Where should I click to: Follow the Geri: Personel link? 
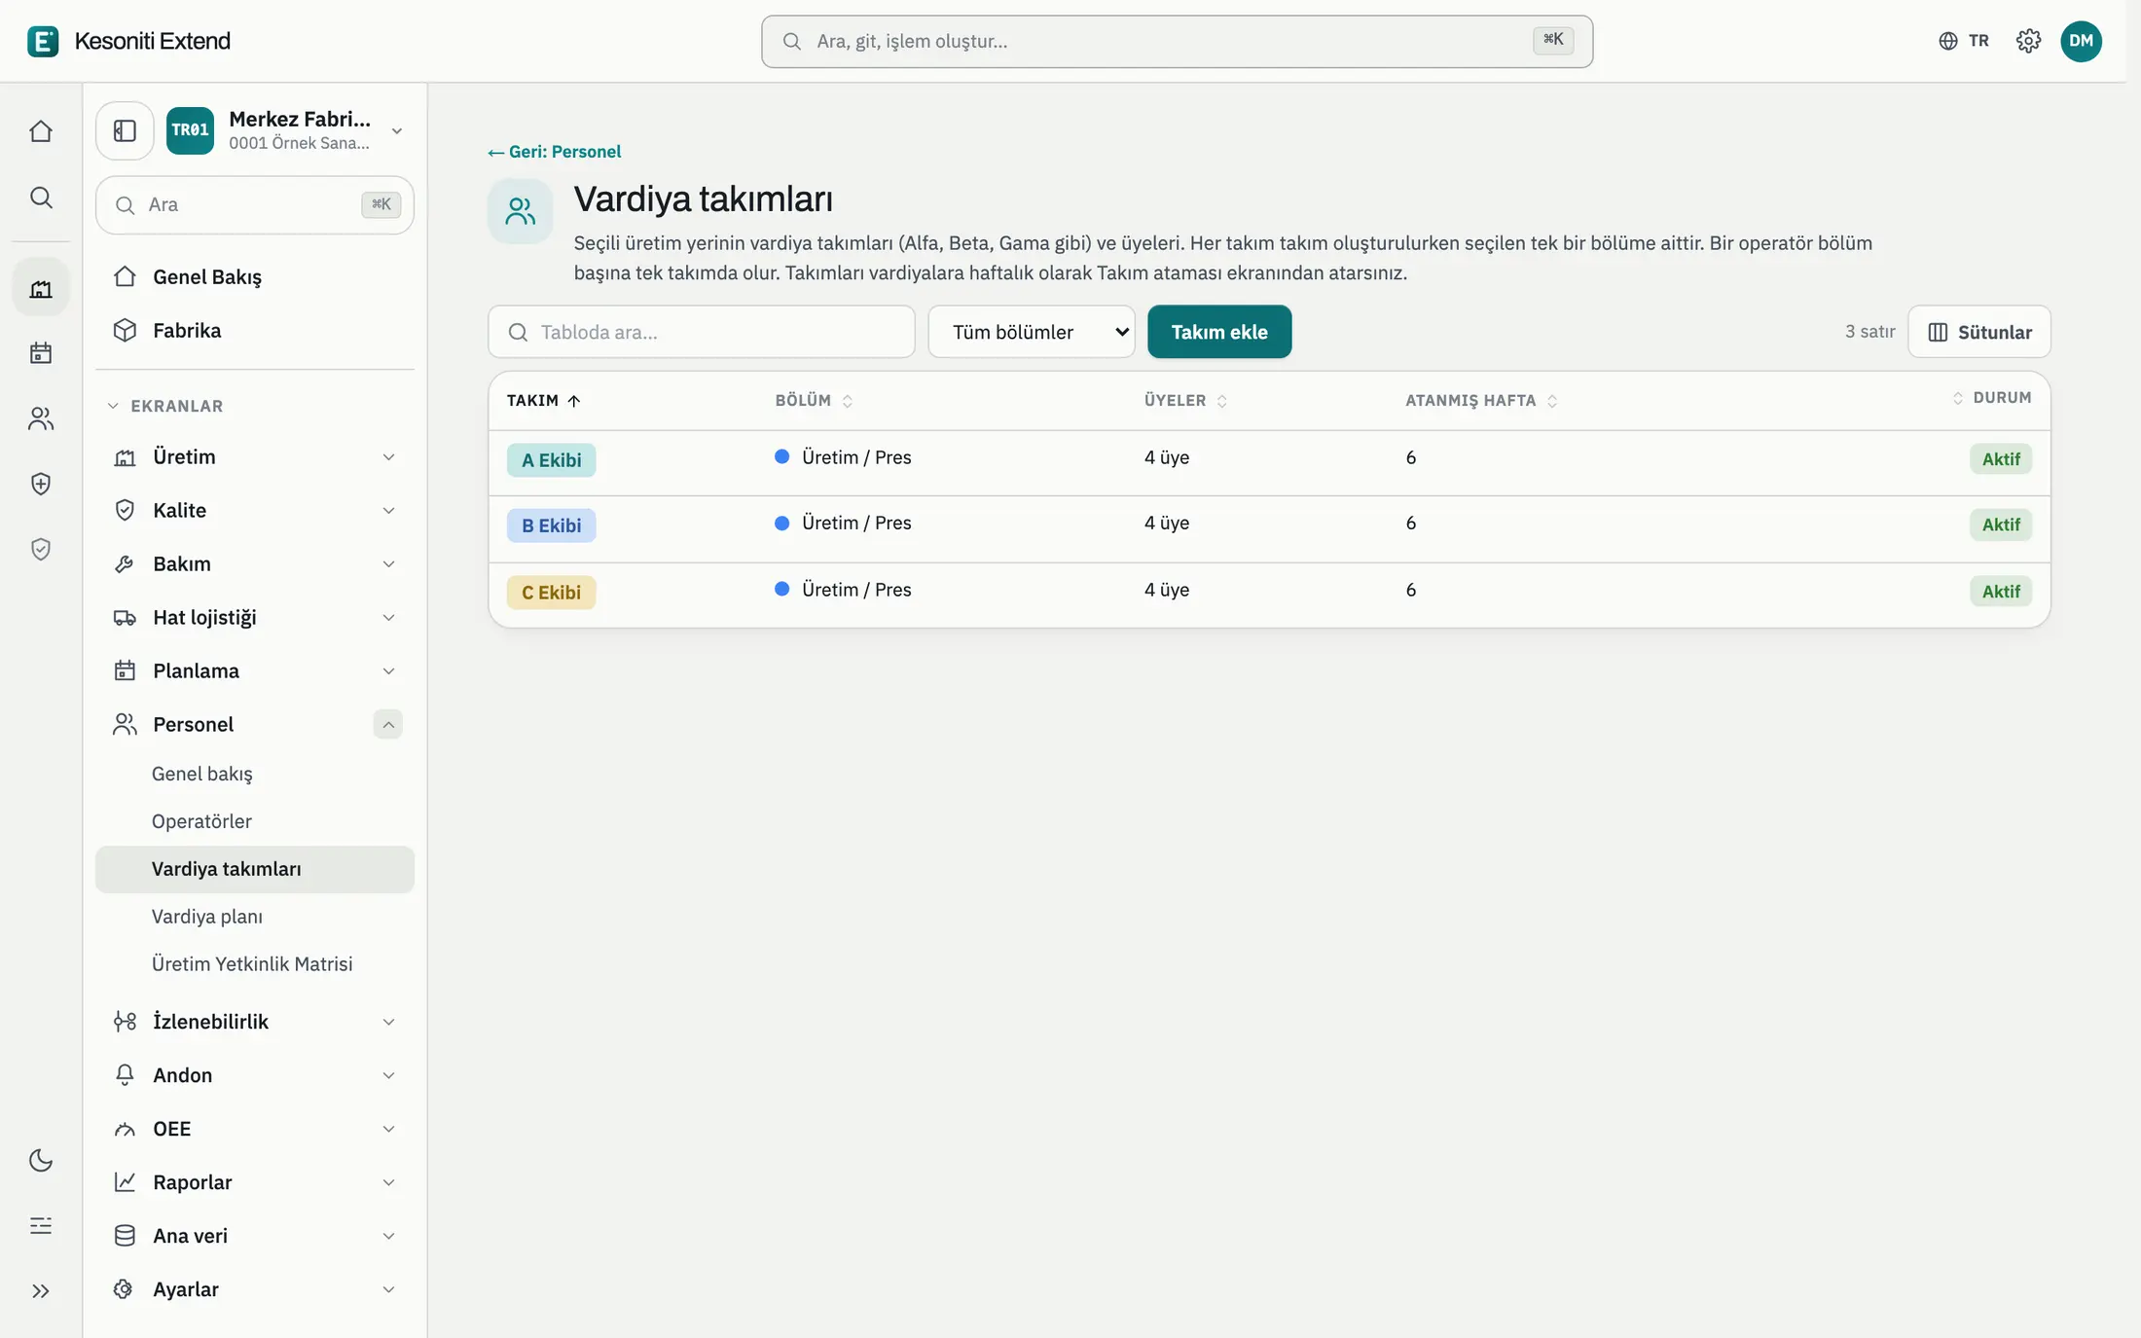click(554, 152)
